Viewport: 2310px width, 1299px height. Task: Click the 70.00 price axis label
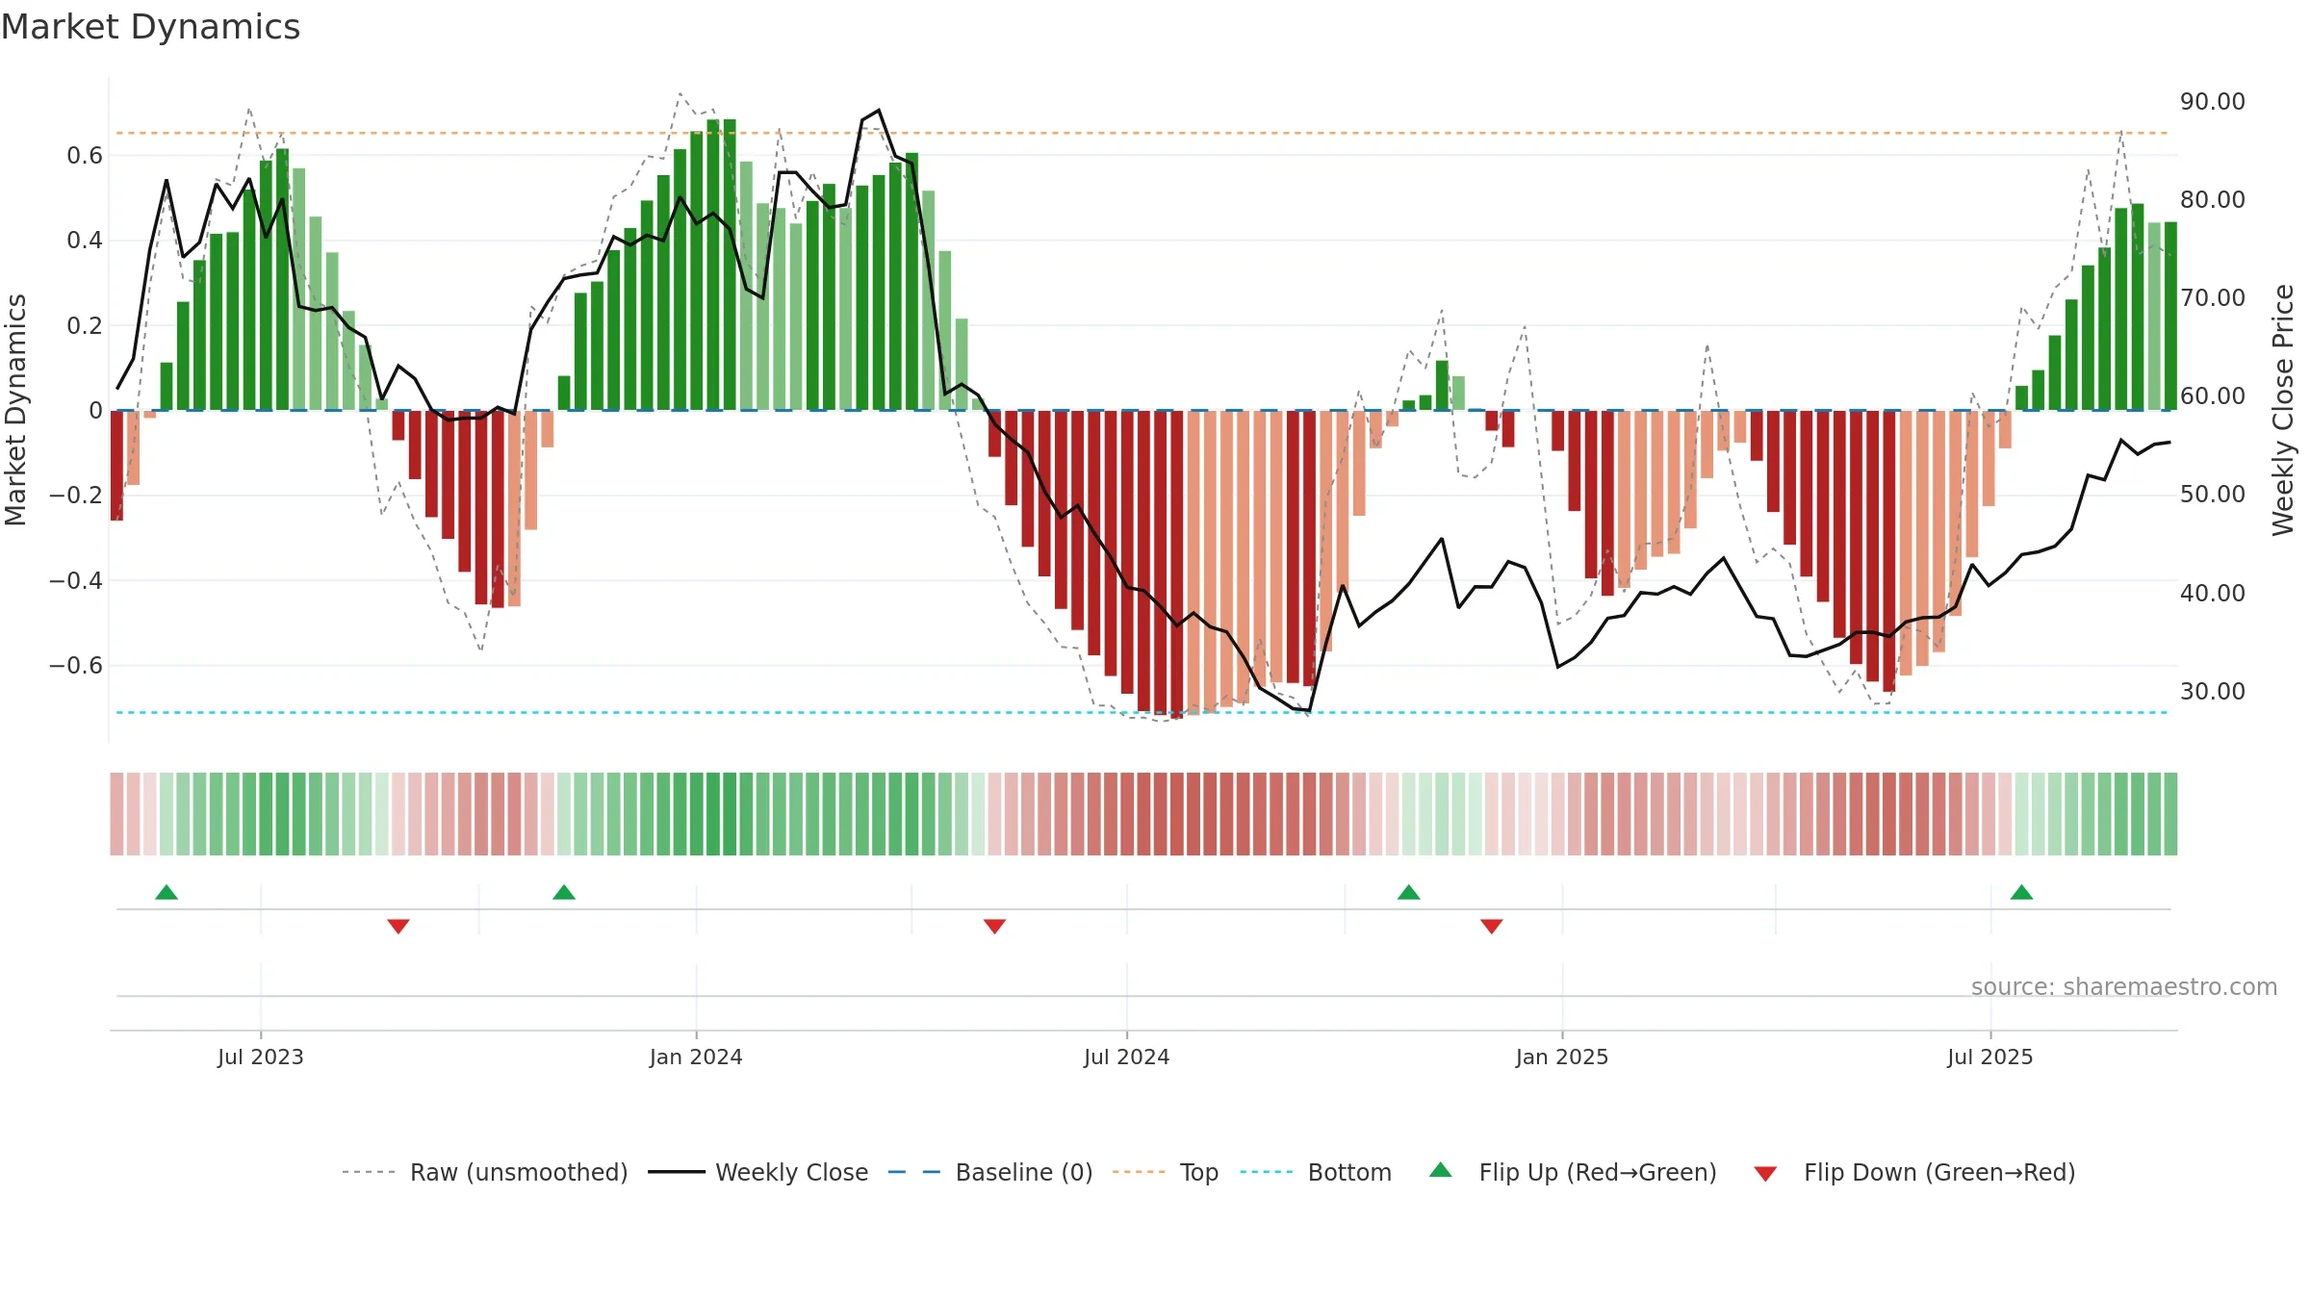coord(2213,298)
